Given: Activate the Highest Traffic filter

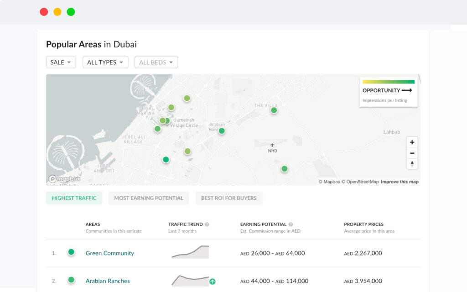Looking at the screenshot, I should (74, 198).
